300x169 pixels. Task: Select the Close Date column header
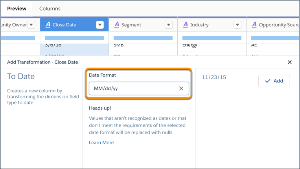tap(69, 25)
